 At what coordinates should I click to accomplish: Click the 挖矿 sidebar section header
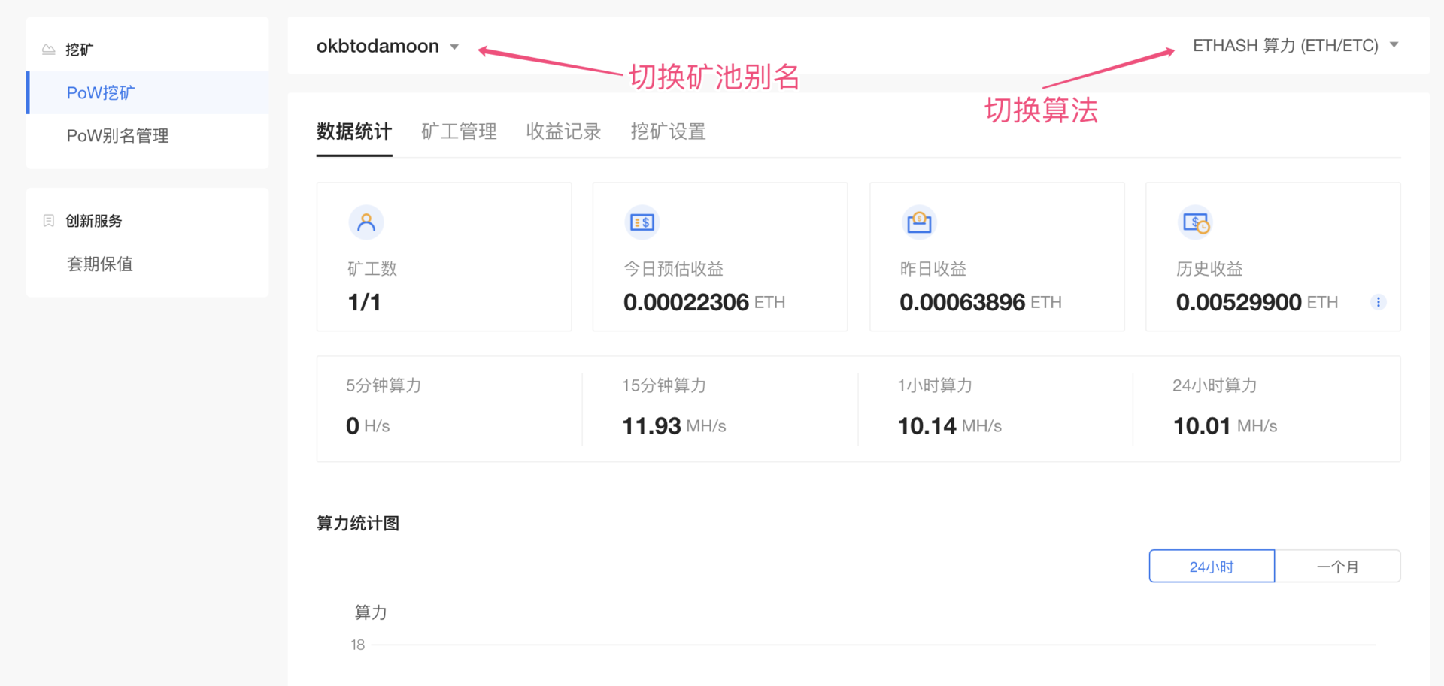pyautogui.click(x=79, y=50)
